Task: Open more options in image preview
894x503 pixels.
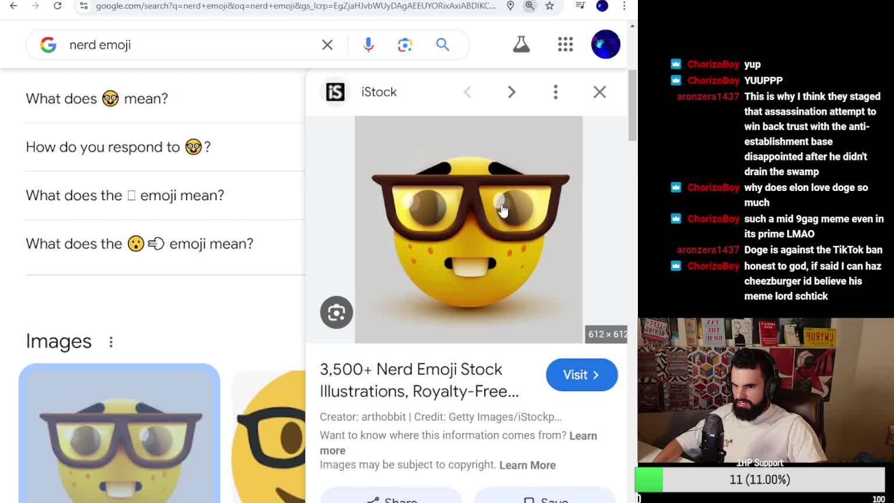Action: (x=555, y=92)
